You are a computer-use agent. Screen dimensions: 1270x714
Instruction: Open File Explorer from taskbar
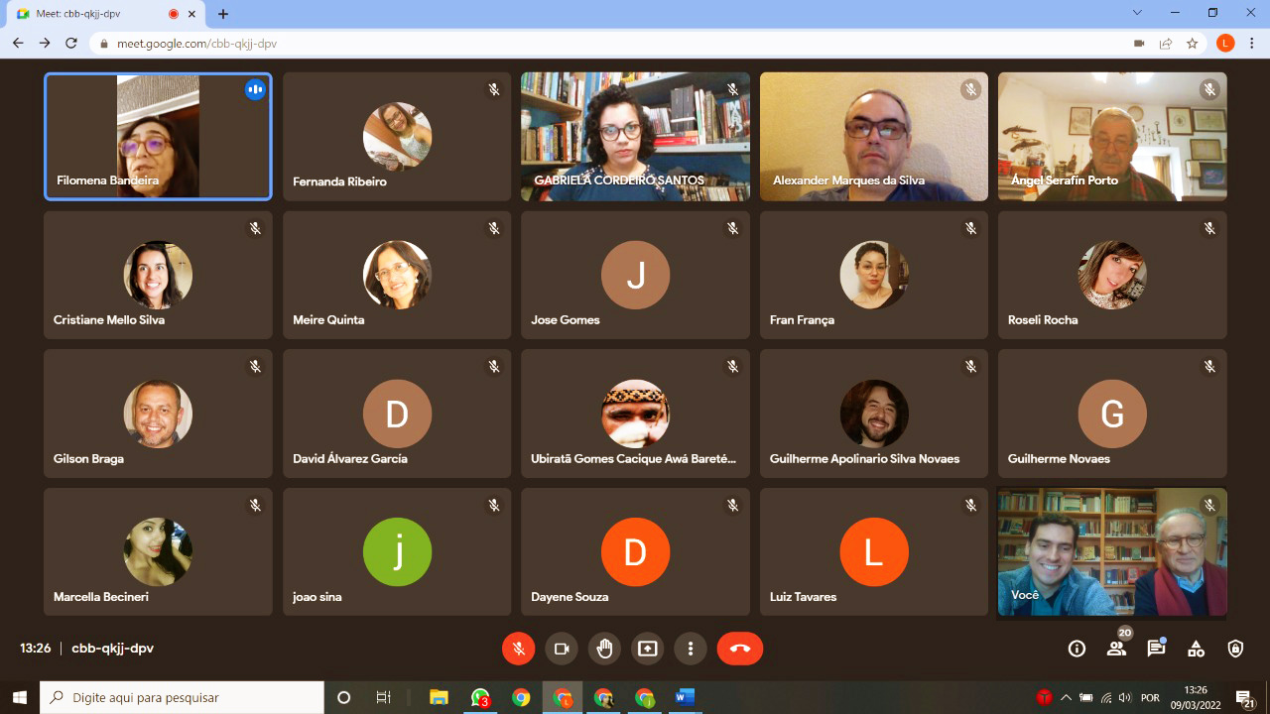439,697
